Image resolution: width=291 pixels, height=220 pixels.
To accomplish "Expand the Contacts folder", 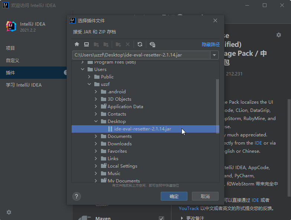I will pyautogui.click(x=96, y=114).
